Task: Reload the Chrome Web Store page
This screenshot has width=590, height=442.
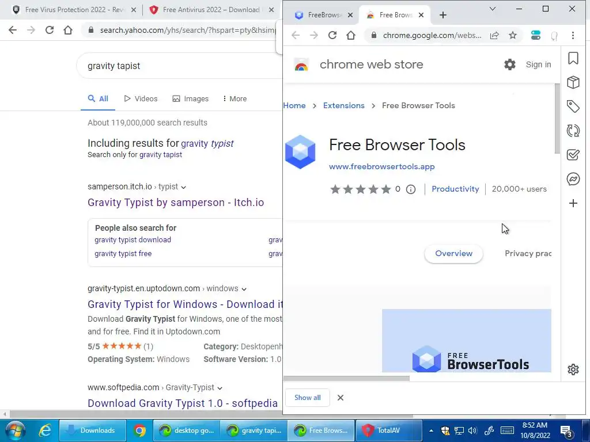Action: (332, 35)
